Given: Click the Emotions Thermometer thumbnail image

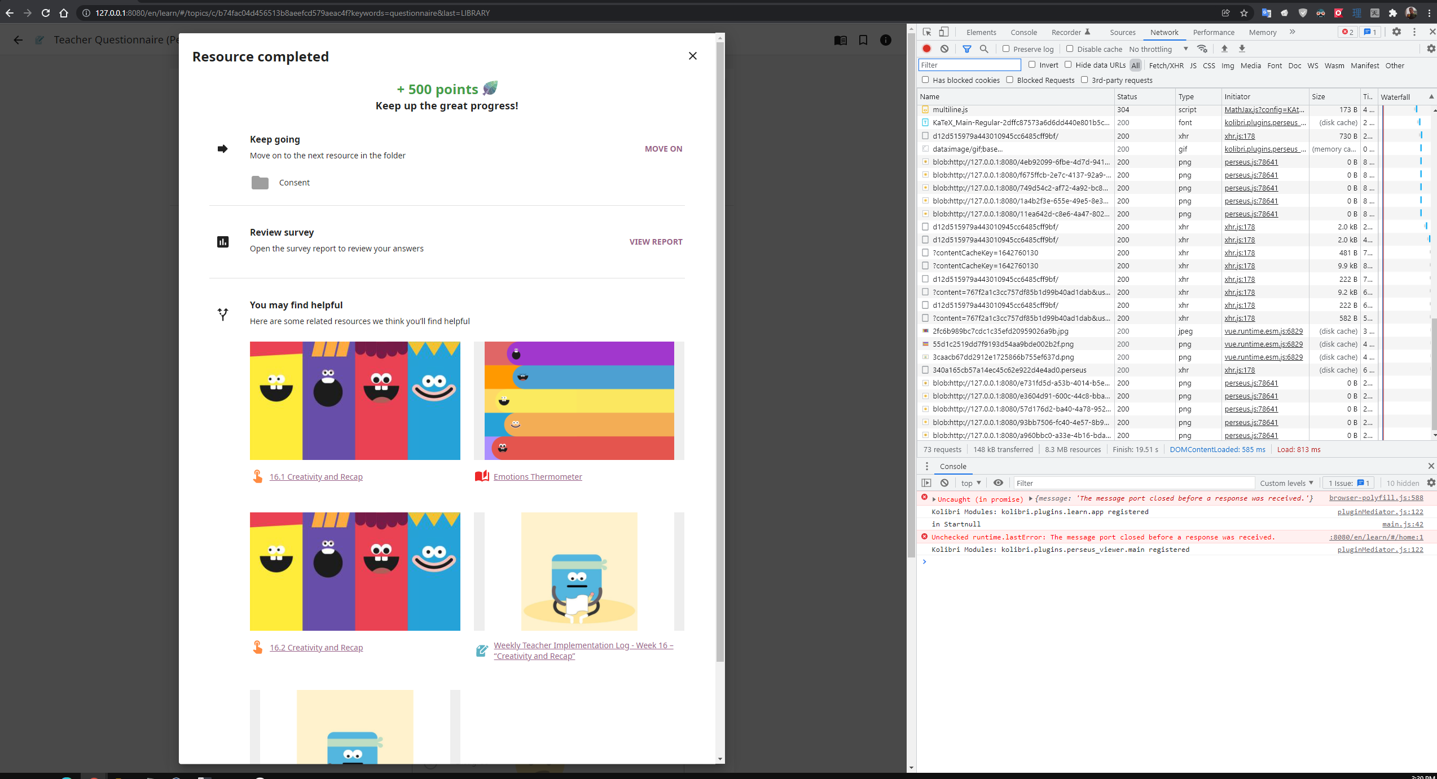Looking at the screenshot, I should pyautogui.click(x=579, y=400).
